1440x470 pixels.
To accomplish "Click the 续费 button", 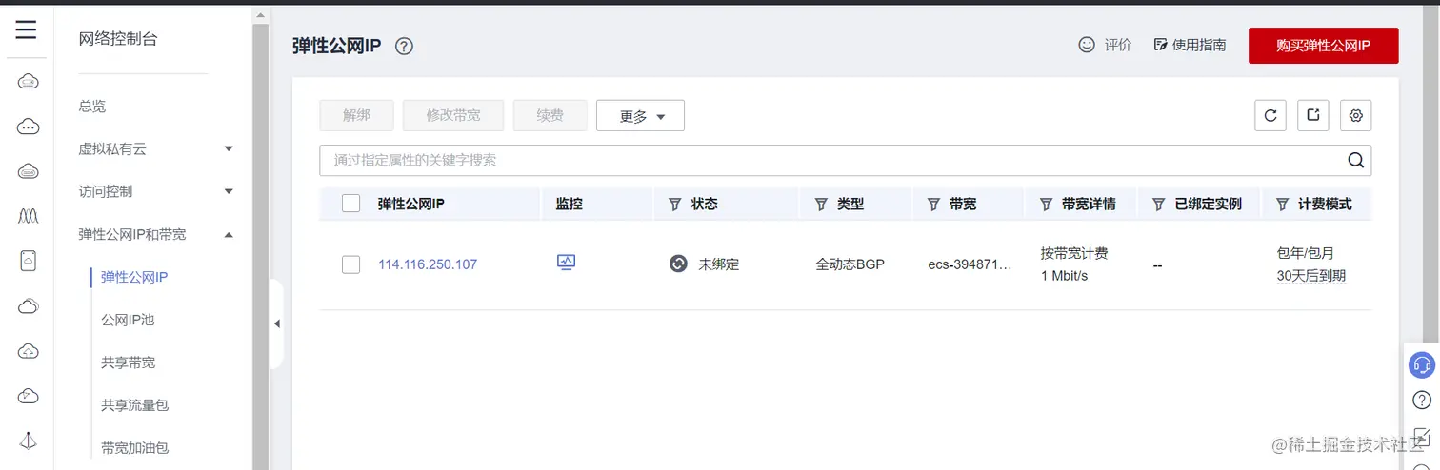I will click(x=550, y=115).
